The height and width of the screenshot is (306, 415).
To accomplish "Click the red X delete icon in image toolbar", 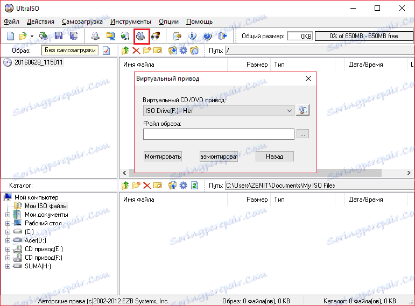I will [x=136, y=50].
